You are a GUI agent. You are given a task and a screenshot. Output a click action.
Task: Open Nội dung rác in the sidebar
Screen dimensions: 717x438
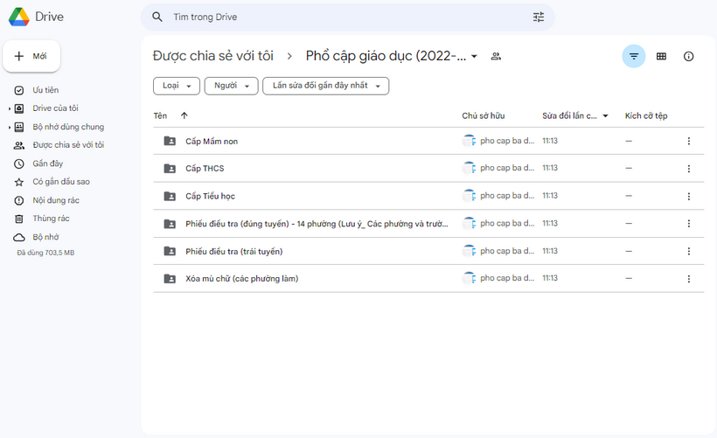[x=56, y=200]
